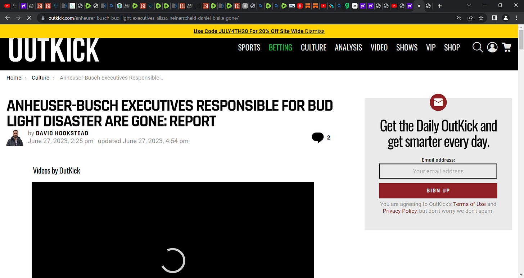Viewport: 524px width, 278px height.
Task: Open the Culture nav item
Action: (x=313, y=47)
